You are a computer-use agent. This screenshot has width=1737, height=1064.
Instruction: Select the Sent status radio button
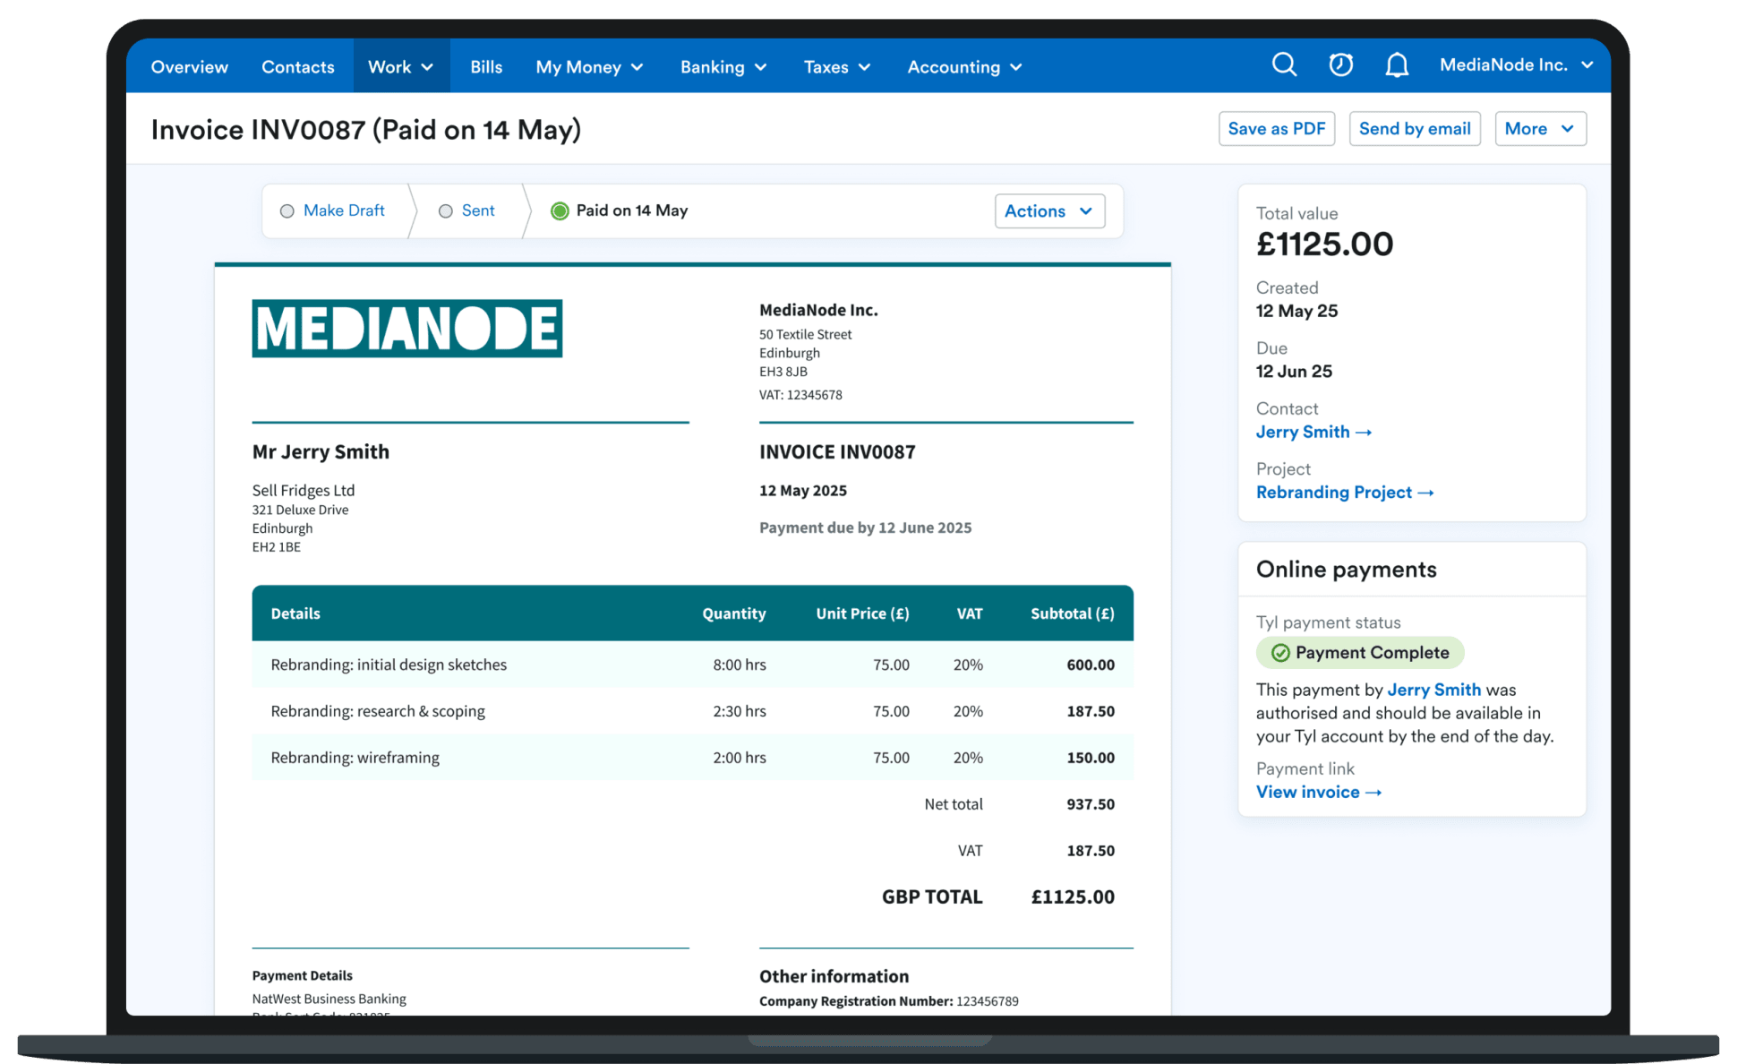pos(445,211)
